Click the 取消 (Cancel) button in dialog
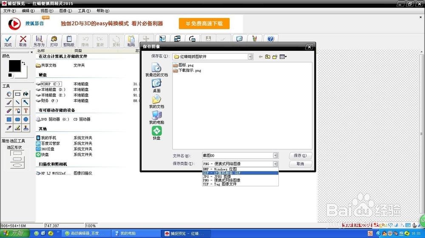Screen dimensions: 425x238 300,164
